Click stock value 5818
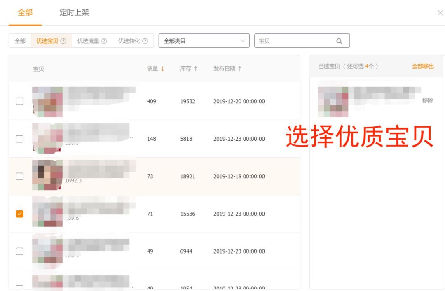 point(186,139)
